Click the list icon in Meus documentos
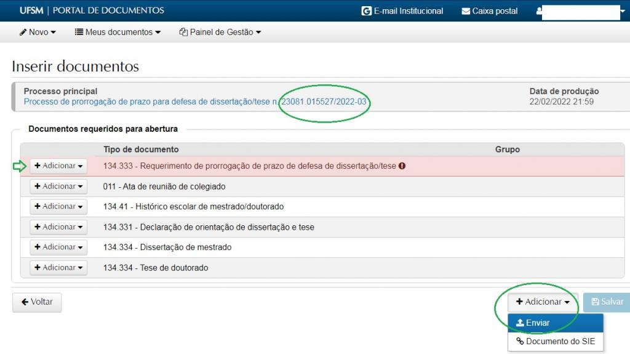 tap(79, 32)
